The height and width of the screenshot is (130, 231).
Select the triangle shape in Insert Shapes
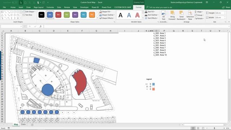(2, 15)
